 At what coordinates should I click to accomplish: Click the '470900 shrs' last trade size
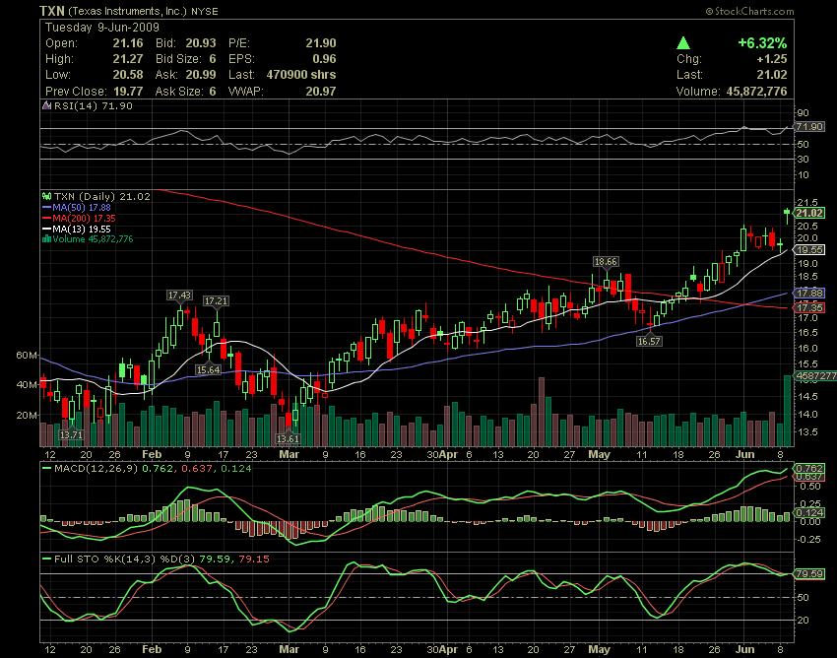tap(301, 75)
